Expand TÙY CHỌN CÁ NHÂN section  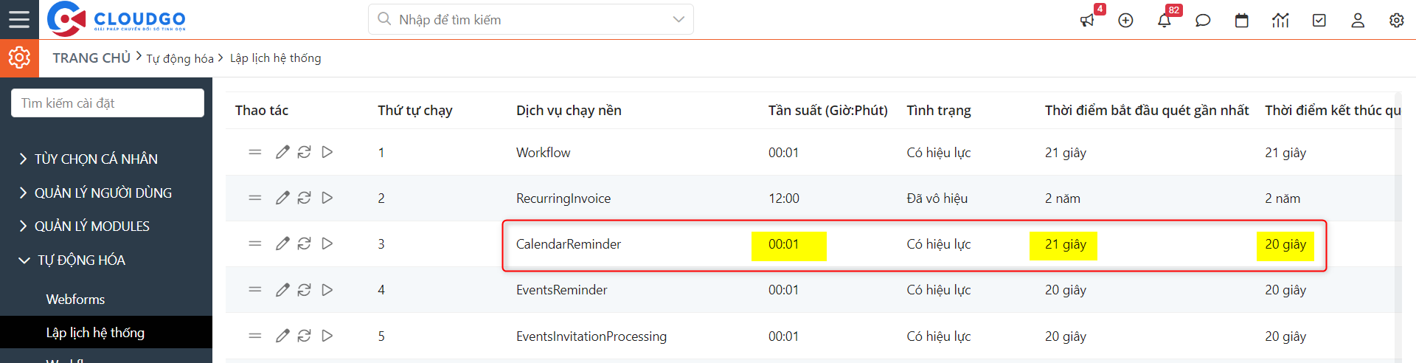(x=96, y=159)
